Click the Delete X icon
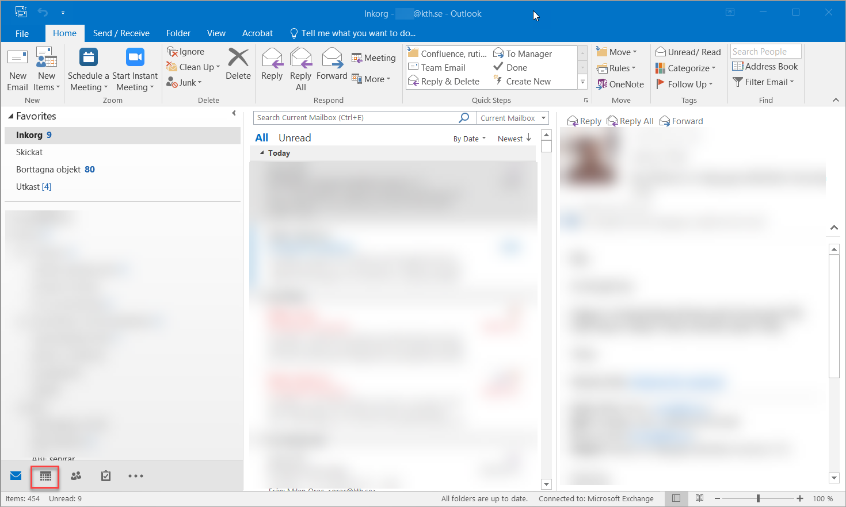 (x=238, y=58)
